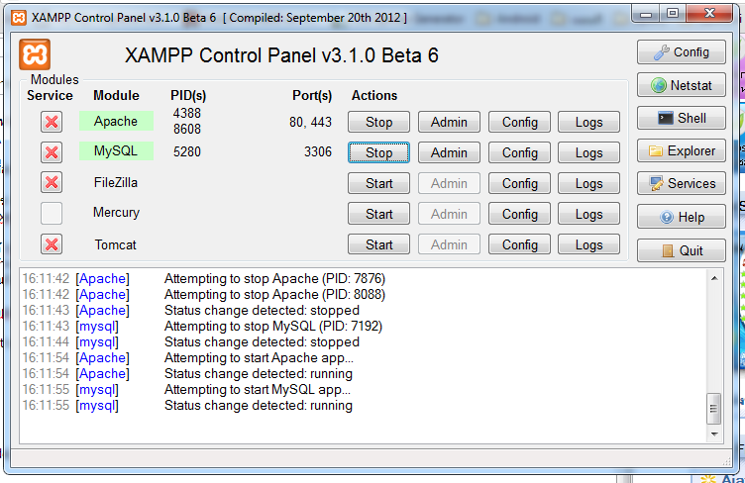Click the highlighted MySQL module label
The width and height of the screenshot is (745, 483).
[116, 150]
